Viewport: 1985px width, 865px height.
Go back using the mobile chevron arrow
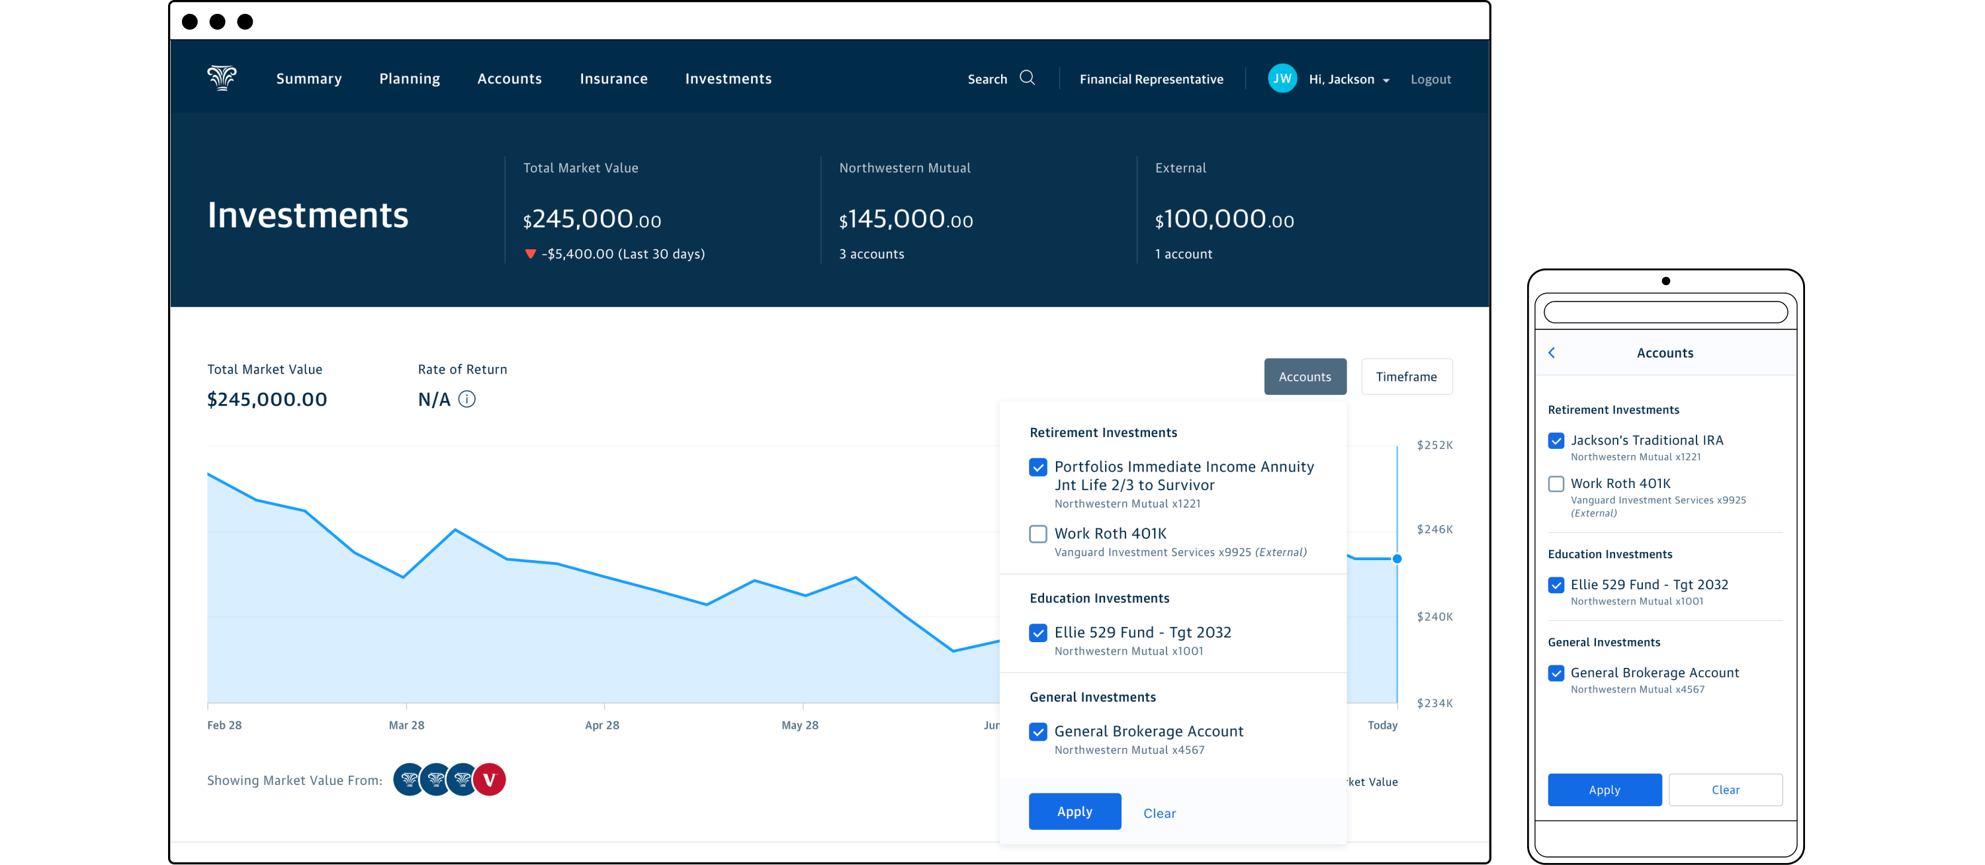coord(1552,352)
